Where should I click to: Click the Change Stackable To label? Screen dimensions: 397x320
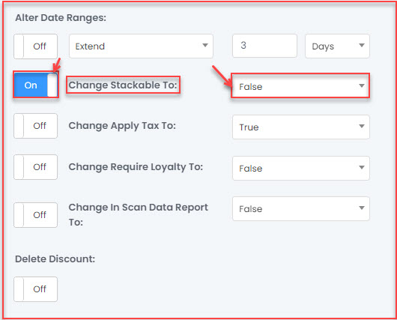pyautogui.click(x=123, y=85)
